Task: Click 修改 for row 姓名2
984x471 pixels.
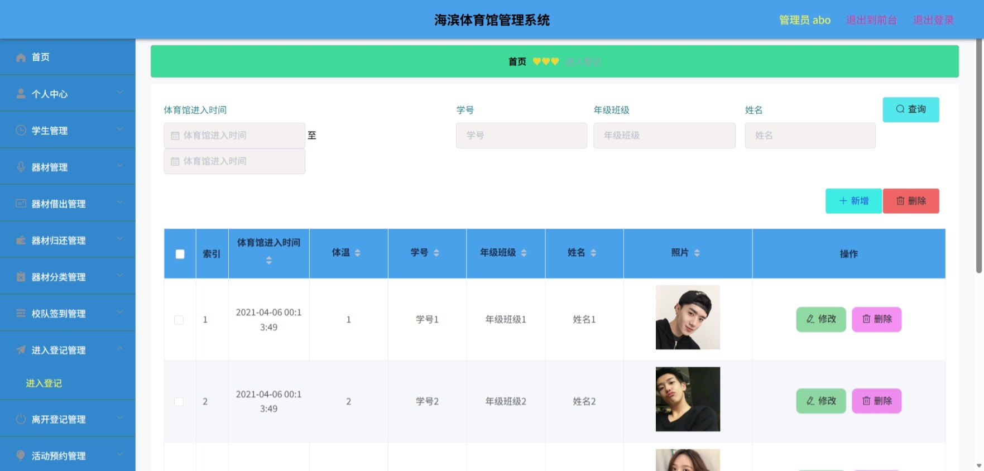Action: coord(820,401)
